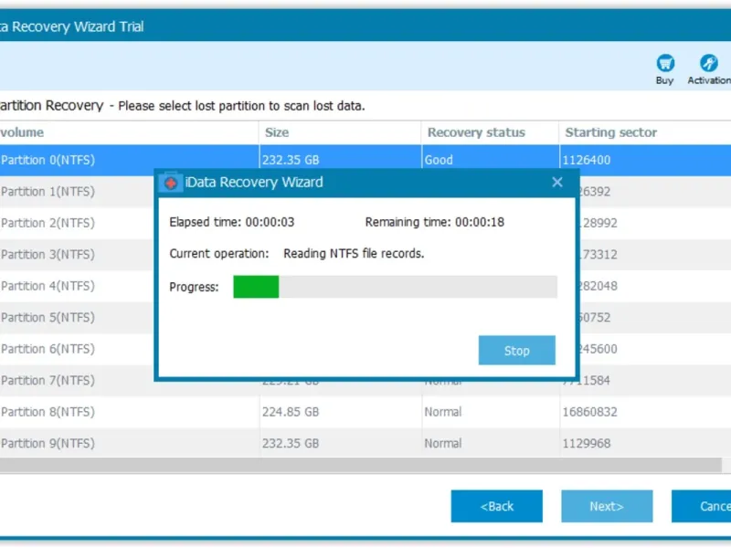
Task: Select Partition 9(NTFS) row
Action: 365,443
